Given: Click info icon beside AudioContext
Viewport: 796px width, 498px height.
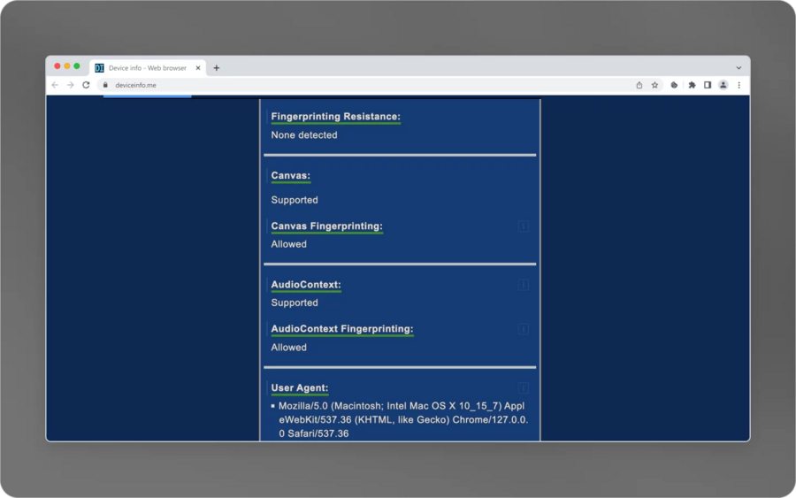Looking at the screenshot, I should click(523, 285).
